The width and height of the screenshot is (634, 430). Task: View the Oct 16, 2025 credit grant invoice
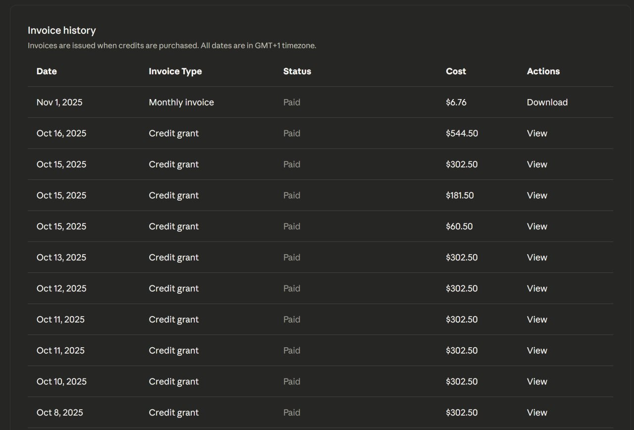point(537,133)
